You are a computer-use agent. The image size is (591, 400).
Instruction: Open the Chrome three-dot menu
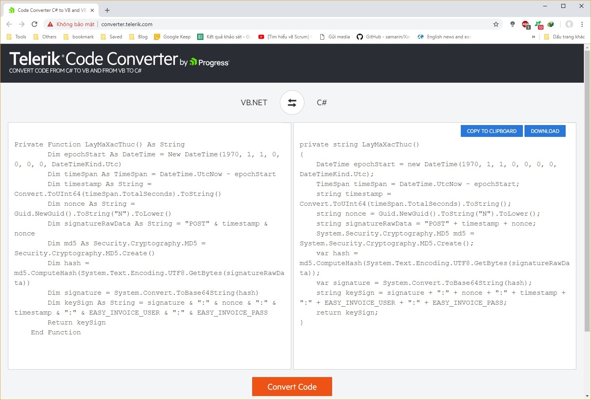(x=582, y=24)
